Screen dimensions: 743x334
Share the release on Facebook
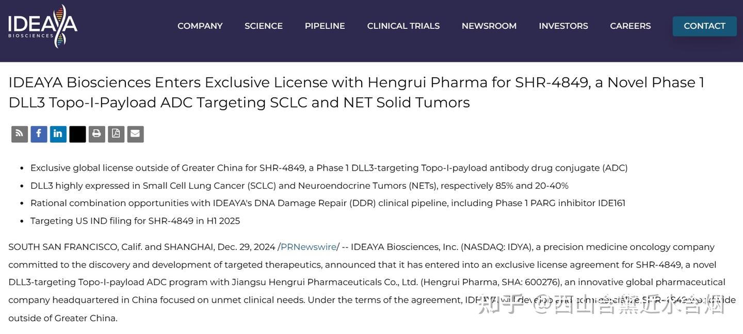[39, 134]
